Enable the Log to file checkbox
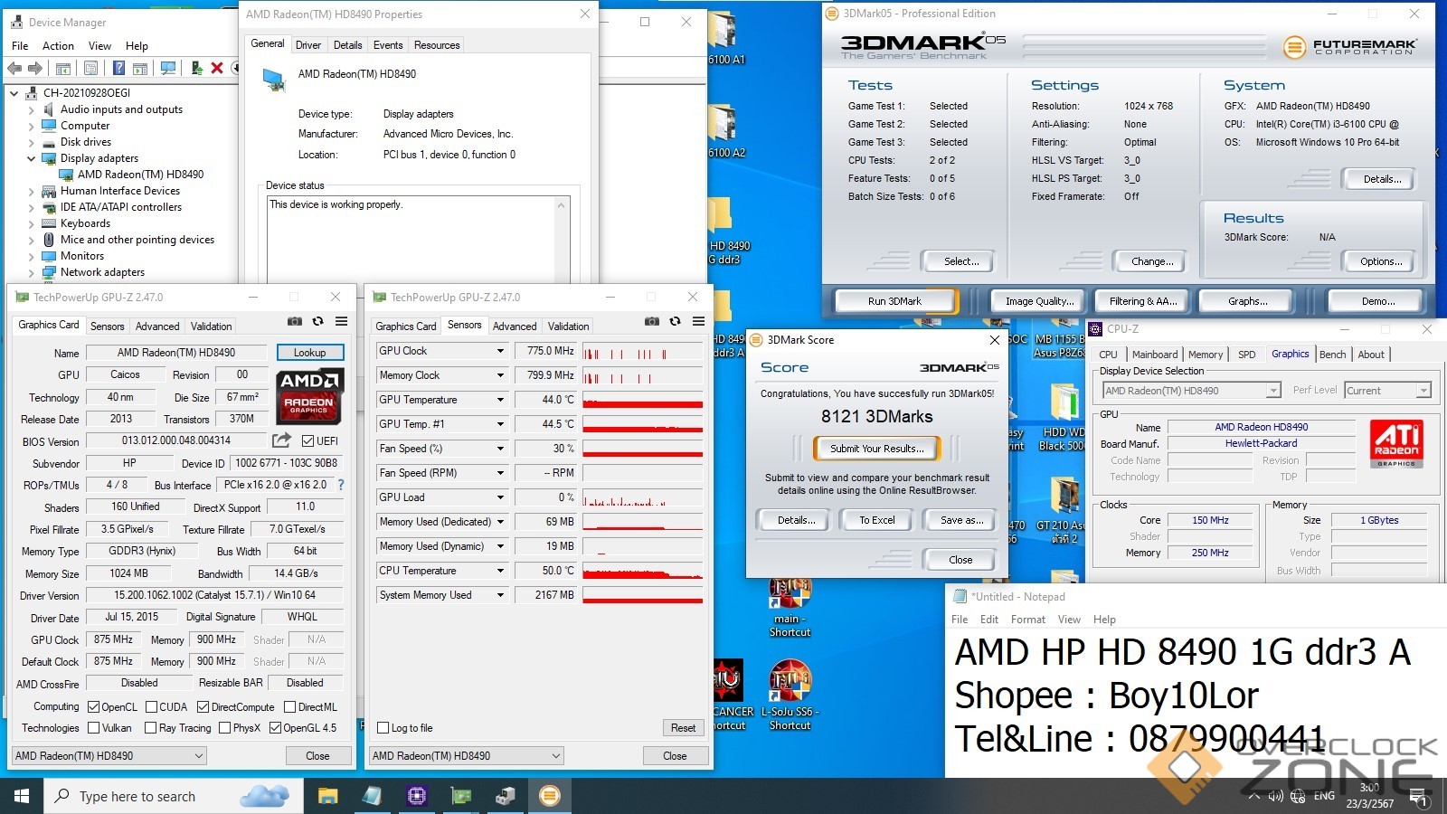Image resolution: width=1447 pixels, height=814 pixels. tap(383, 728)
